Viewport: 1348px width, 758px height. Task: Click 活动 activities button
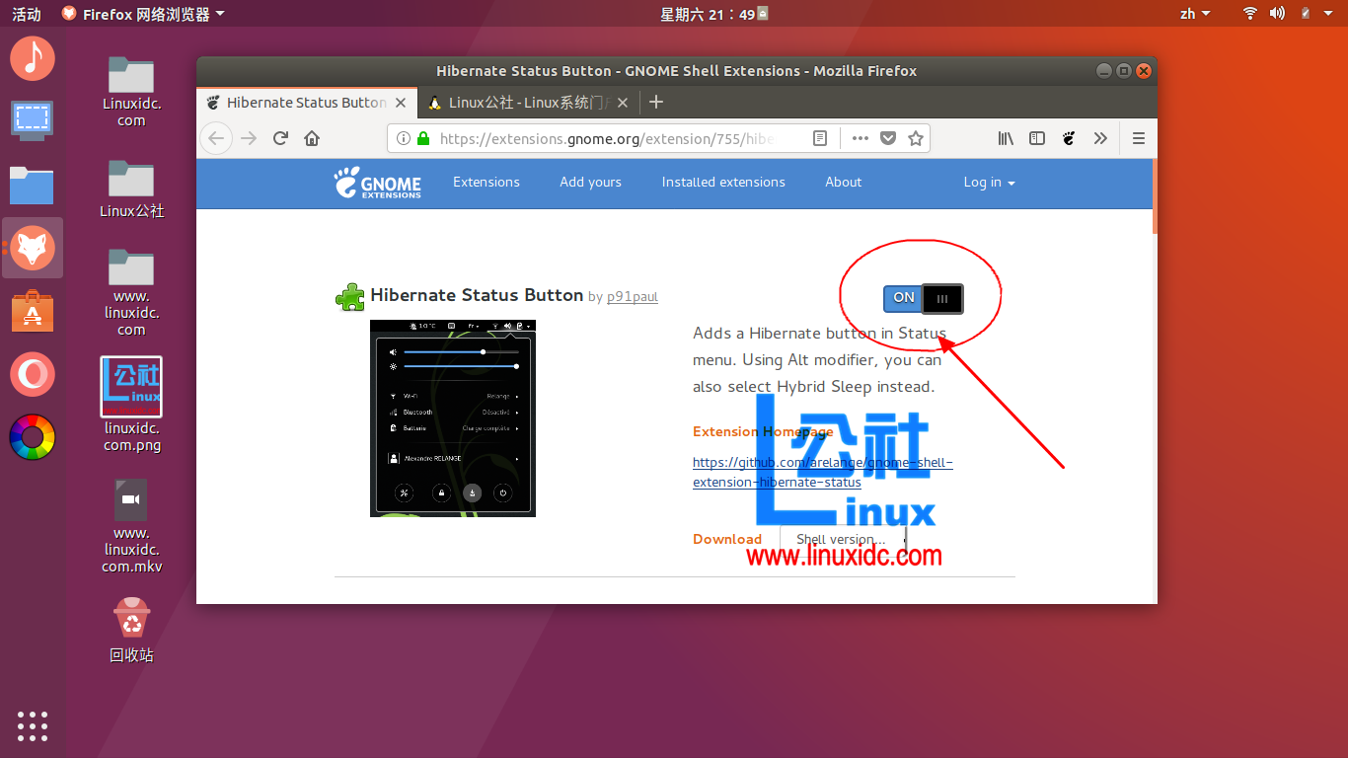(27, 14)
